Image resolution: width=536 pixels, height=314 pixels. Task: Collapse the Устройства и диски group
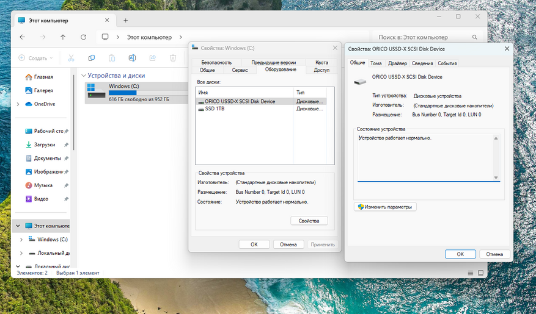coord(83,76)
